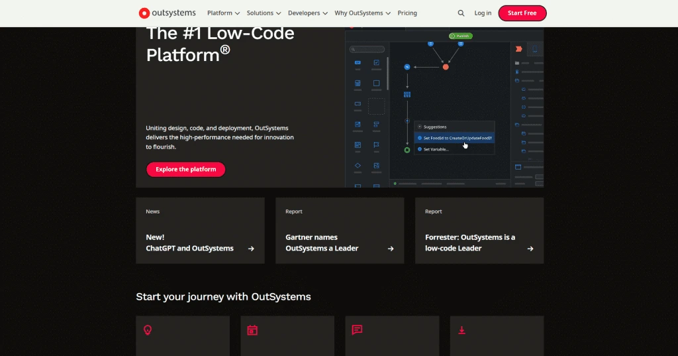The width and height of the screenshot is (678, 356).
Task: Expand the Developers menu
Action: coord(307,13)
